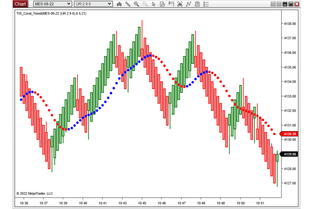Click the second gray link button
The image size is (313, 209).
point(279,4)
